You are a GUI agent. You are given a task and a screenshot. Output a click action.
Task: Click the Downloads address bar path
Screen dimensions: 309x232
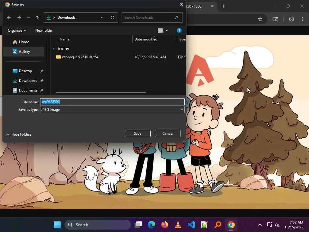[66, 18]
